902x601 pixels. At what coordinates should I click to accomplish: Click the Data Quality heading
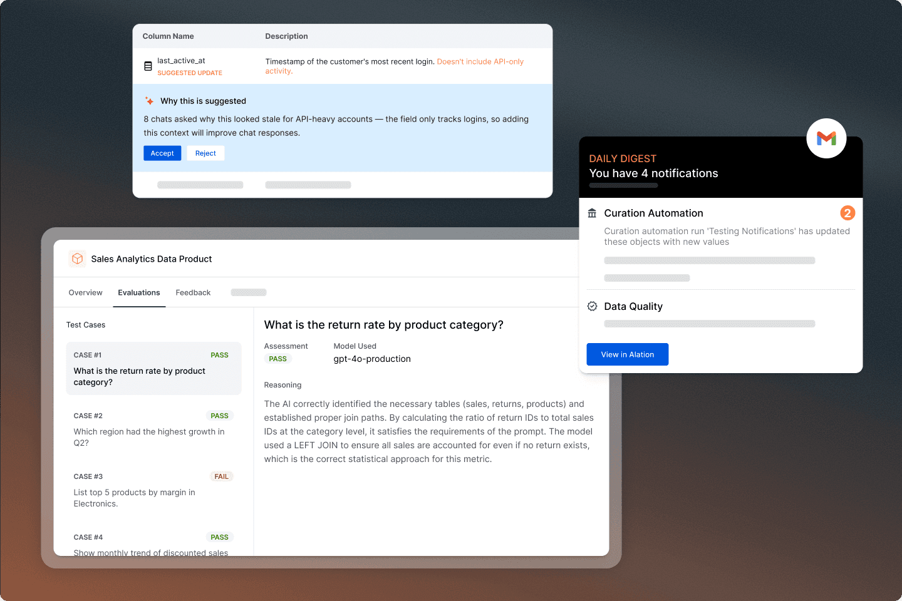click(x=633, y=306)
